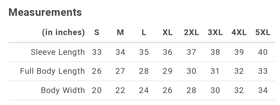The image size is (280, 105).
Task: Click Sleeve Length value 40 for 5XL
Action: [263, 52]
